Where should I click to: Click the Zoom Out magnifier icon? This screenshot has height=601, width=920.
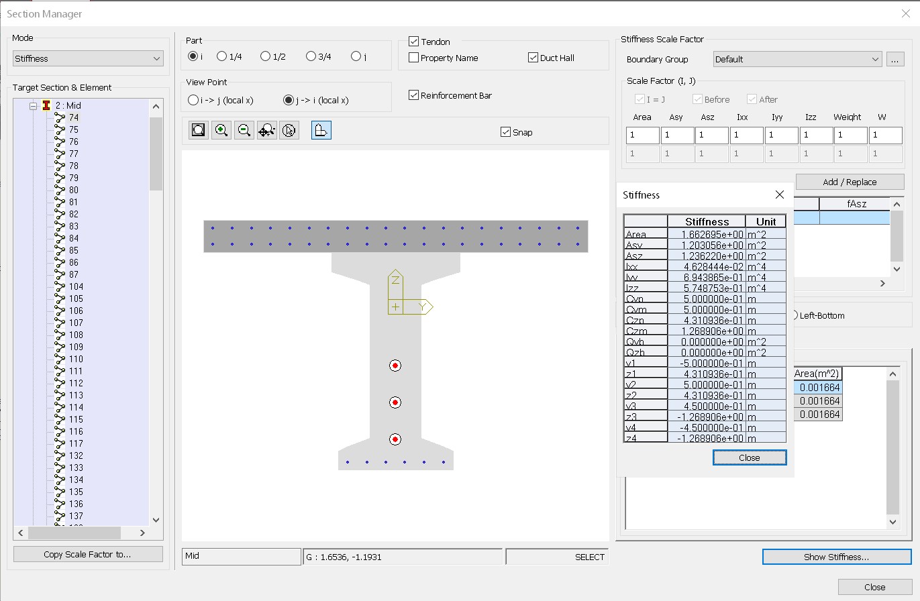[244, 130]
